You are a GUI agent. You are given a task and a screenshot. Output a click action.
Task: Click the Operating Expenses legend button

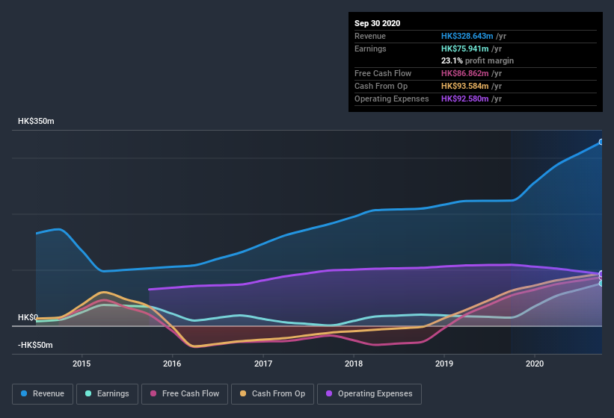click(369, 393)
